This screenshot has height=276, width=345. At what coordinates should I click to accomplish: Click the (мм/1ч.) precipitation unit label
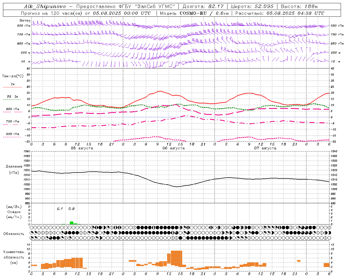[x=14, y=217]
